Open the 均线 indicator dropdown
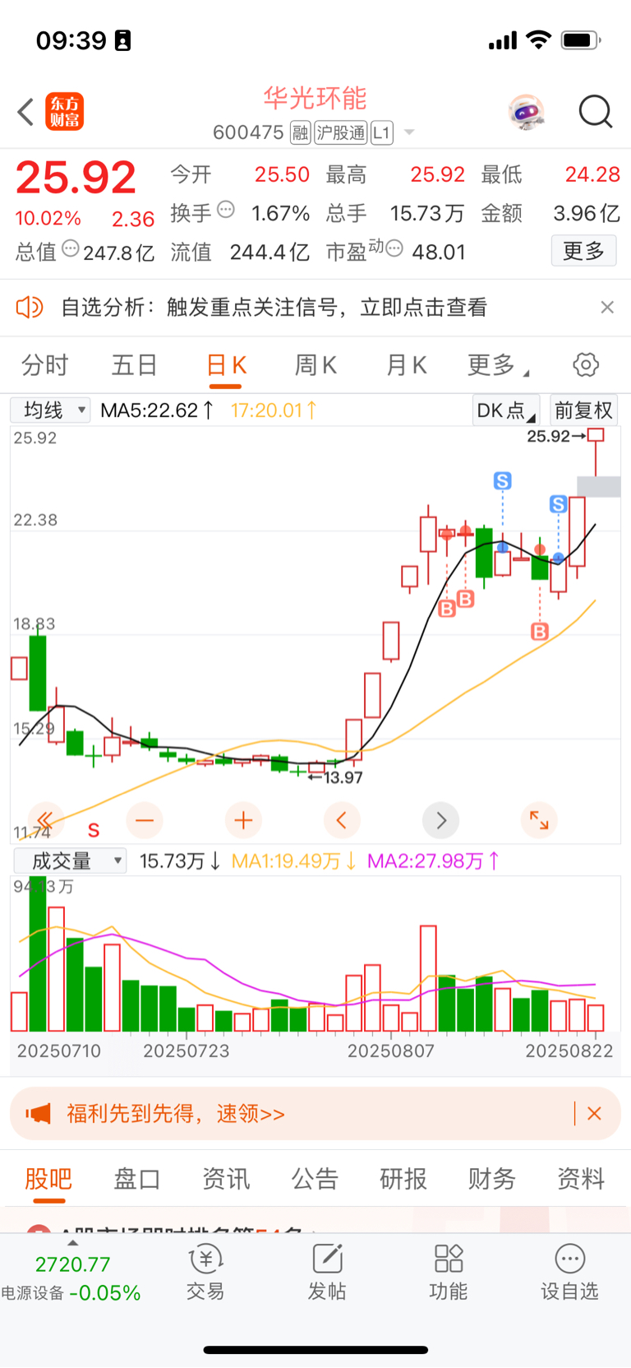This screenshot has height=1368, width=631. pos(50,410)
